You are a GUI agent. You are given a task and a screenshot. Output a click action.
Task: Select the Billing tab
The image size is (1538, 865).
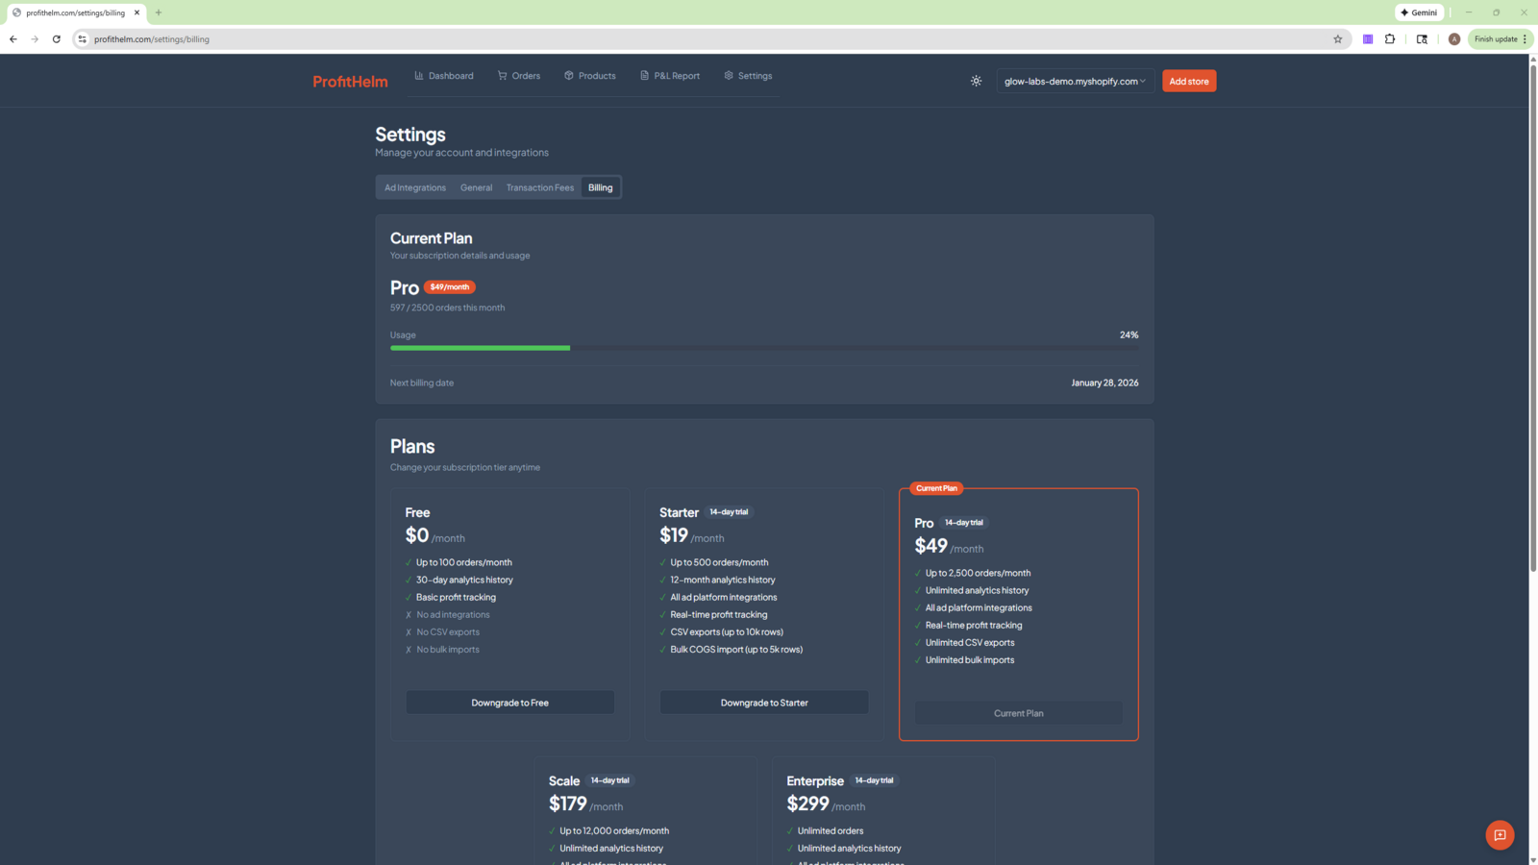point(601,187)
